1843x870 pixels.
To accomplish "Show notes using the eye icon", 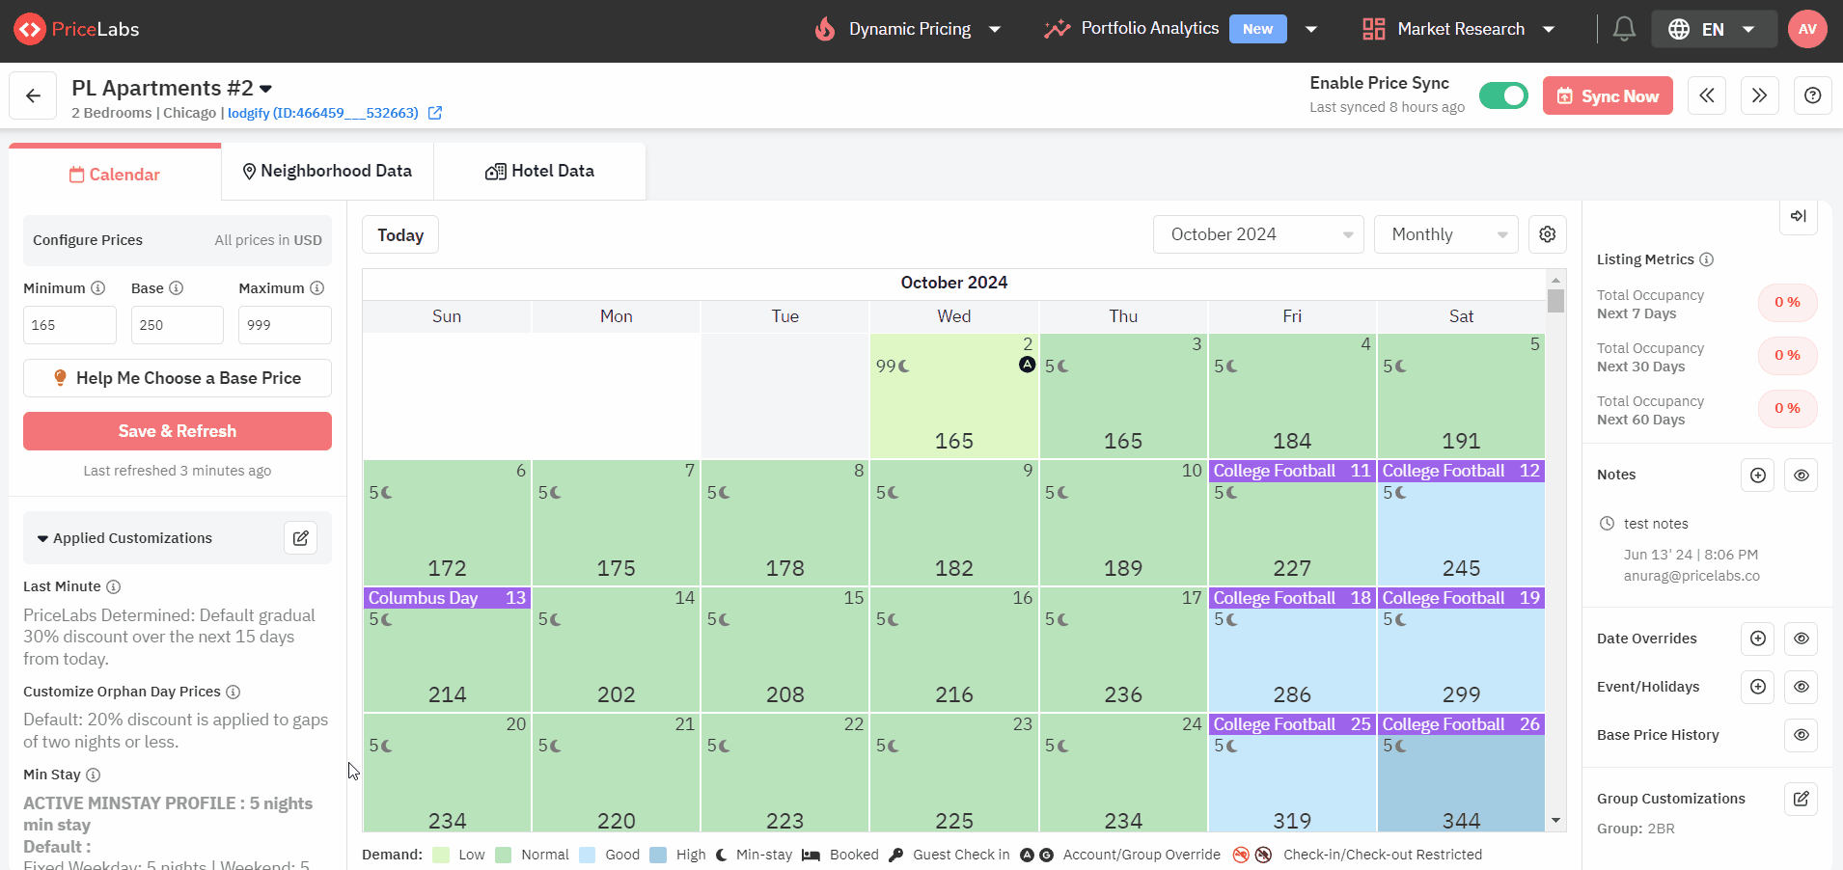I will pyautogui.click(x=1802, y=475).
